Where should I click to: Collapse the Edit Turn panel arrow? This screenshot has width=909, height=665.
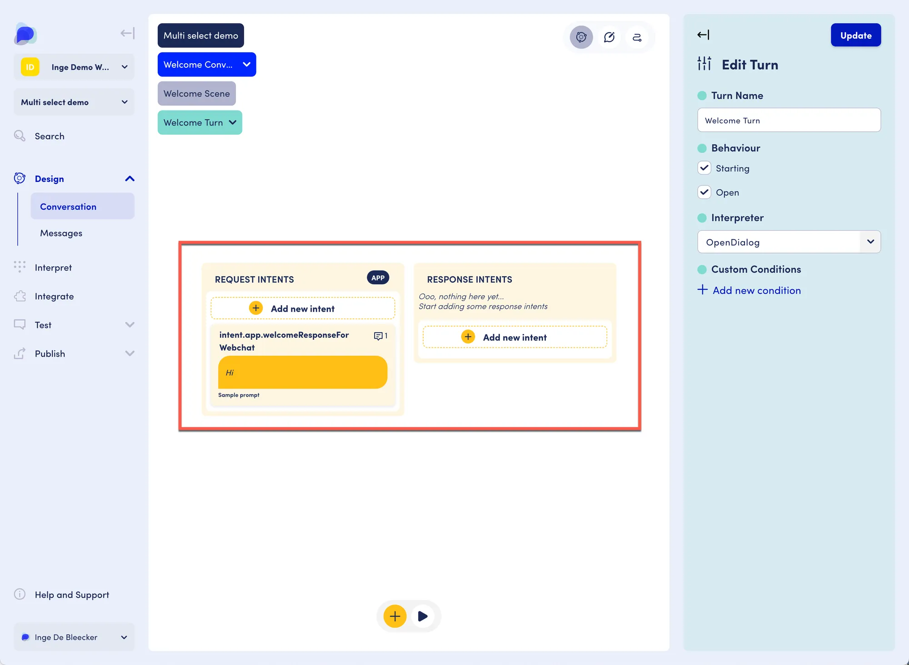[x=703, y=35]
